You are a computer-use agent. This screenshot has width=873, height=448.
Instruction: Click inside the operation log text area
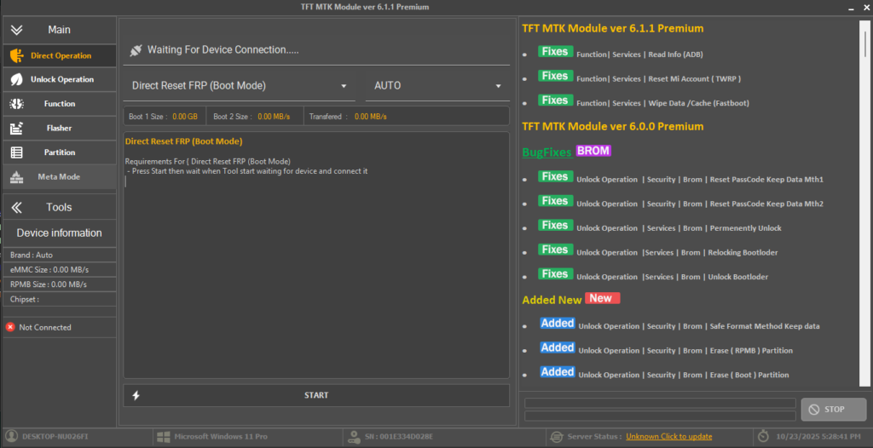(x=316, y=255)
